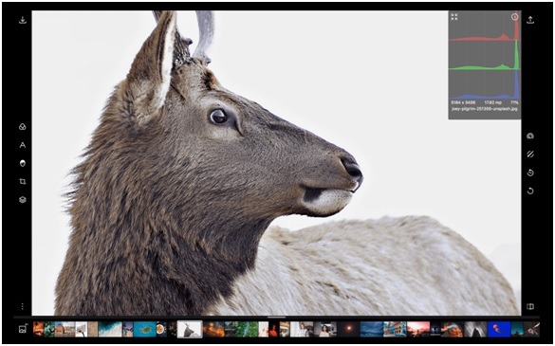Screen dimensions: 555x346
Task: Open the woman sitting at desk thumbnail
Action: click(325, 329)
